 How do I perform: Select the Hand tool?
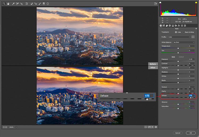click(x=8, y=4)
